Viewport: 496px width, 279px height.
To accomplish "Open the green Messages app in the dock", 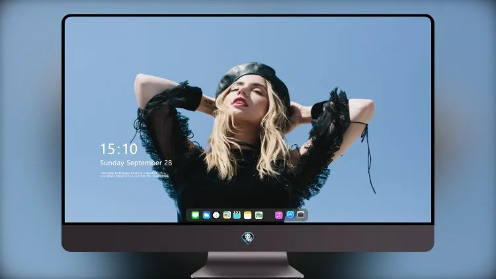I will [x=195, y=216].
